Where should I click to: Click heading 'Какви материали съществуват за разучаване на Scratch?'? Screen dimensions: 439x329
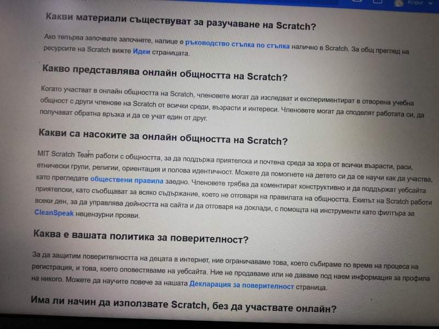[181, 21]
